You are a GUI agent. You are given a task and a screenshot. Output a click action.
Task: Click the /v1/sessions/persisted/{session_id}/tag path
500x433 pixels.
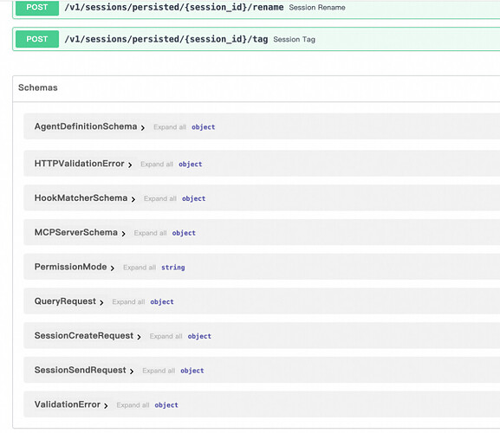[x=166, y=39]
